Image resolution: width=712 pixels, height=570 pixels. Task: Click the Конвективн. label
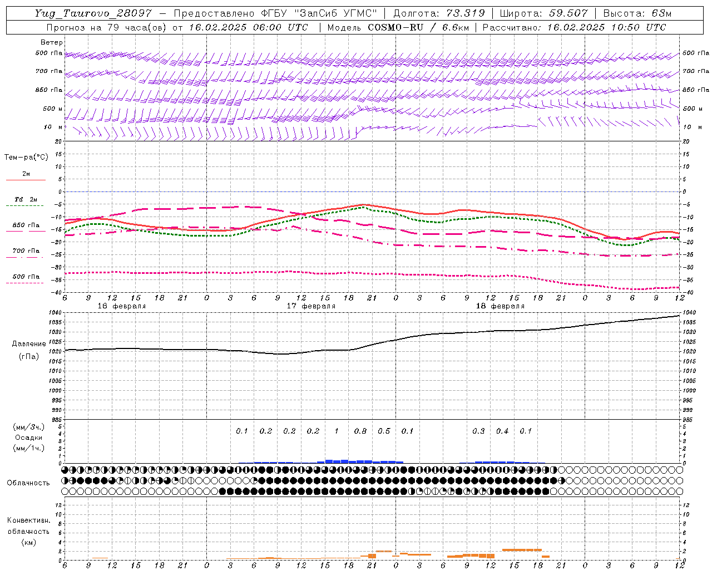pos(28,520)
